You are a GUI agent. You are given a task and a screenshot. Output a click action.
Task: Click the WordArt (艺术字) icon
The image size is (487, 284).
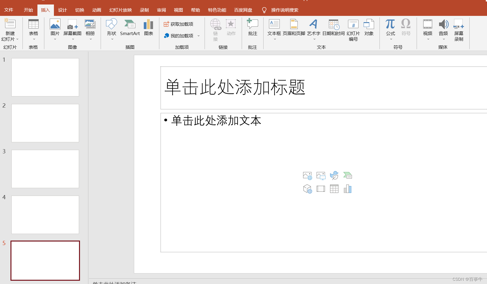314,24
